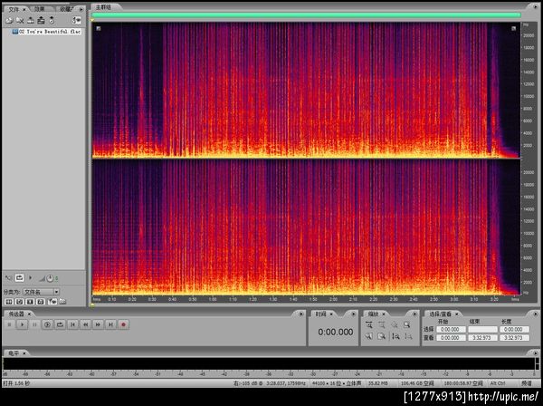Click Zoom to Selection icon
This screenshot has width=543, height=406.
point(407,325)
